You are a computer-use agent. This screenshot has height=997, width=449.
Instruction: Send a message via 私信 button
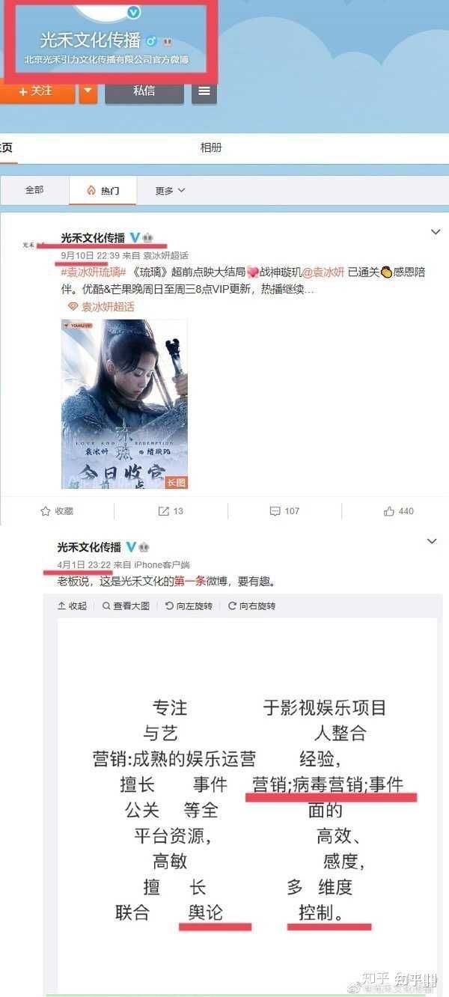point(144,91)
